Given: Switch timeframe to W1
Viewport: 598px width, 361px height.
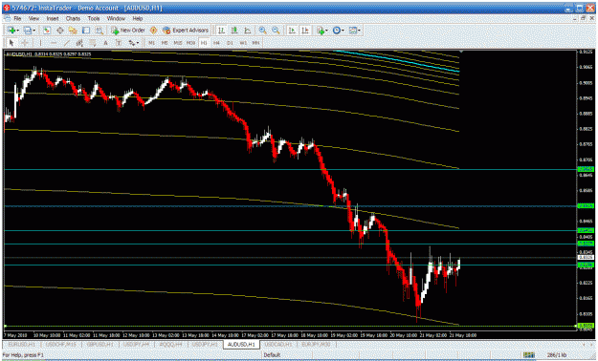Looking at the screenshot, I should pyautogui.click(x=243, y=43).
